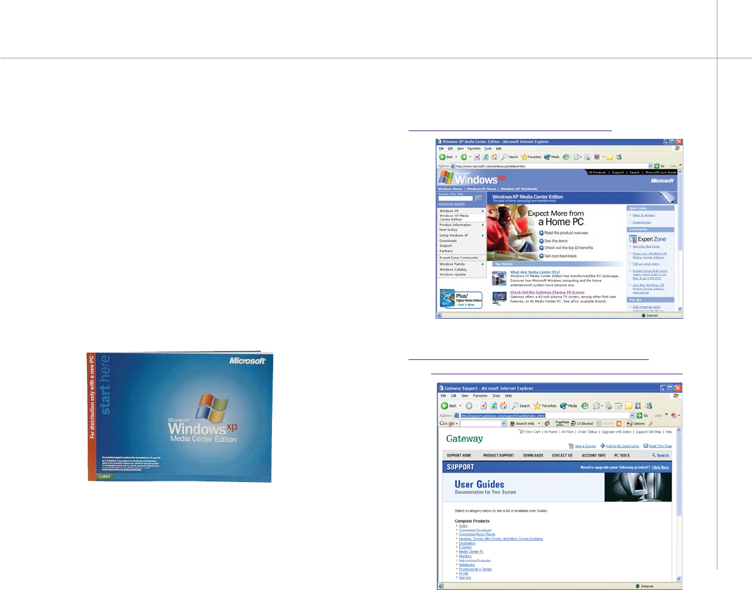
Task: Open Favorites in Windows XP Media Center browser toolbar
Action: pyautogui.click(x=531, y=157)
